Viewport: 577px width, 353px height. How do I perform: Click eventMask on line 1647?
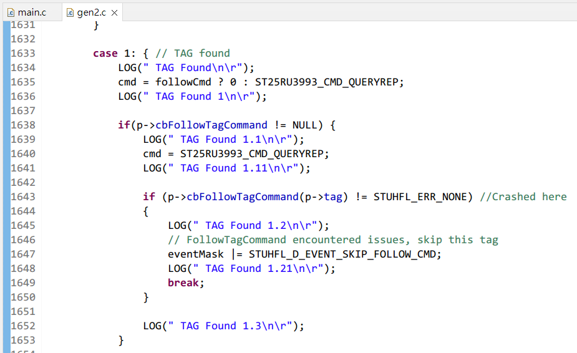[x=196, y=254]
